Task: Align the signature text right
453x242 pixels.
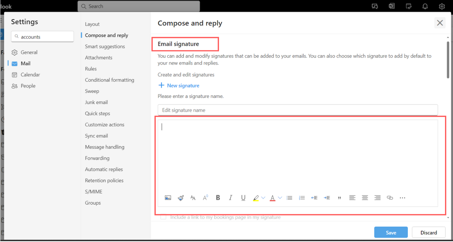Action: pyautogui.click(x=378, y=198)
